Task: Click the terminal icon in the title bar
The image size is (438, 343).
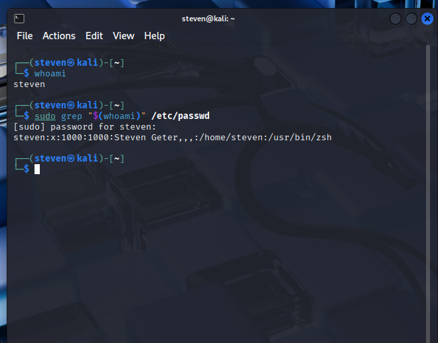Action: pyautogui.click(x=19, y=19)
